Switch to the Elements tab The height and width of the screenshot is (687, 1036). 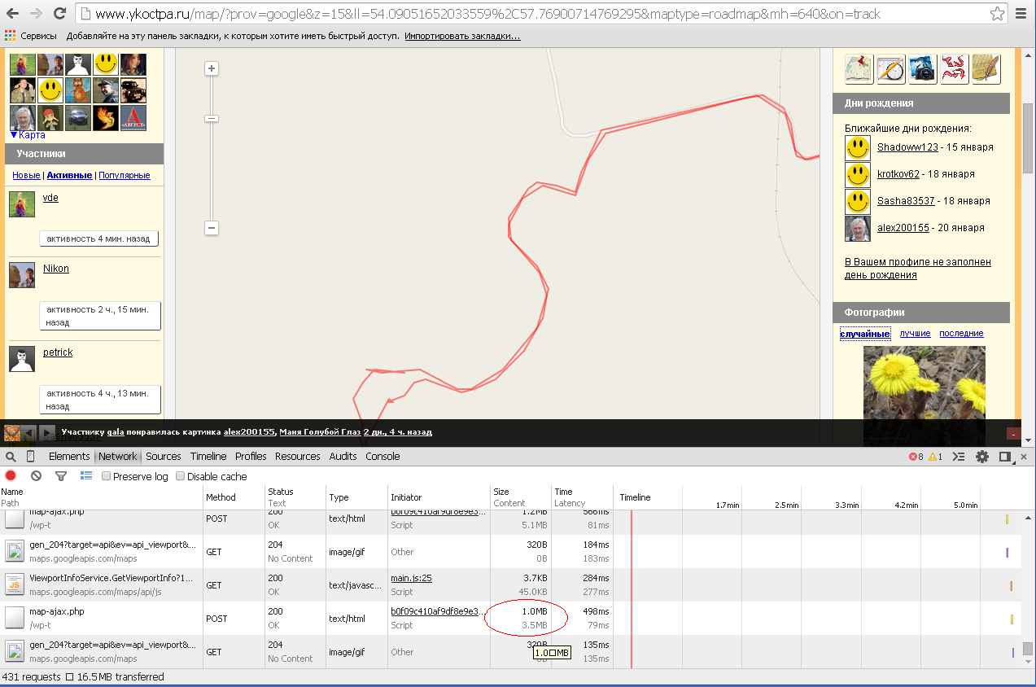click(69, 457)
